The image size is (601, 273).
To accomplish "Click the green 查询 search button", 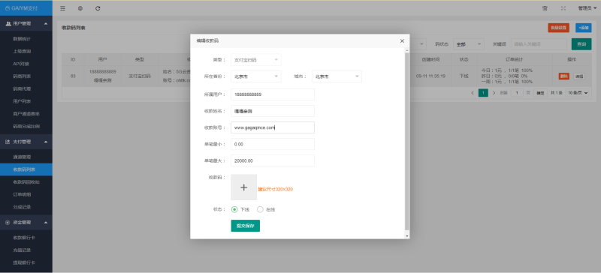I will click(581, 44).
